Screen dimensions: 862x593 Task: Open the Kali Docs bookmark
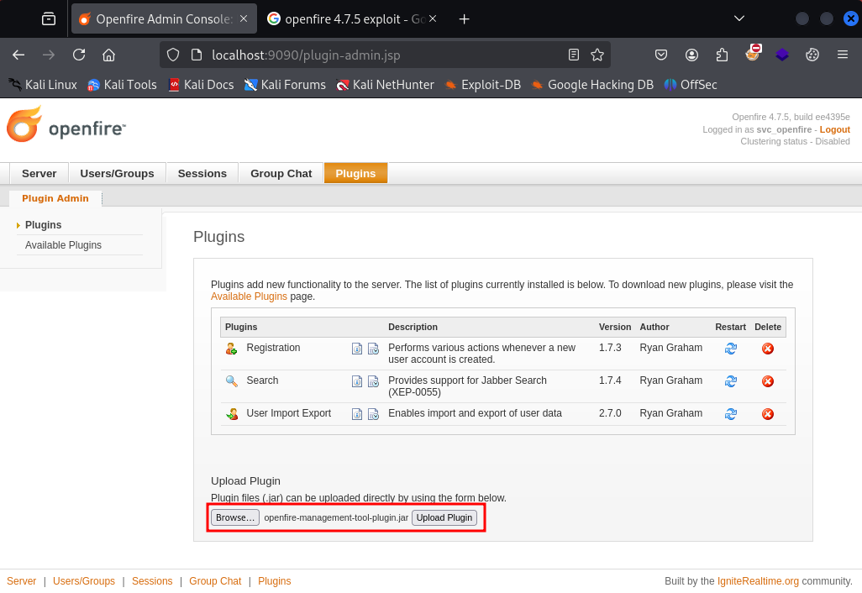(201, 85)
